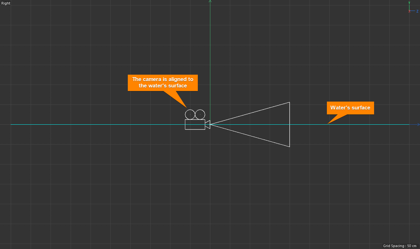
Task: Click the red X letter in axis gizmo
Action: [x=409, y=12]
